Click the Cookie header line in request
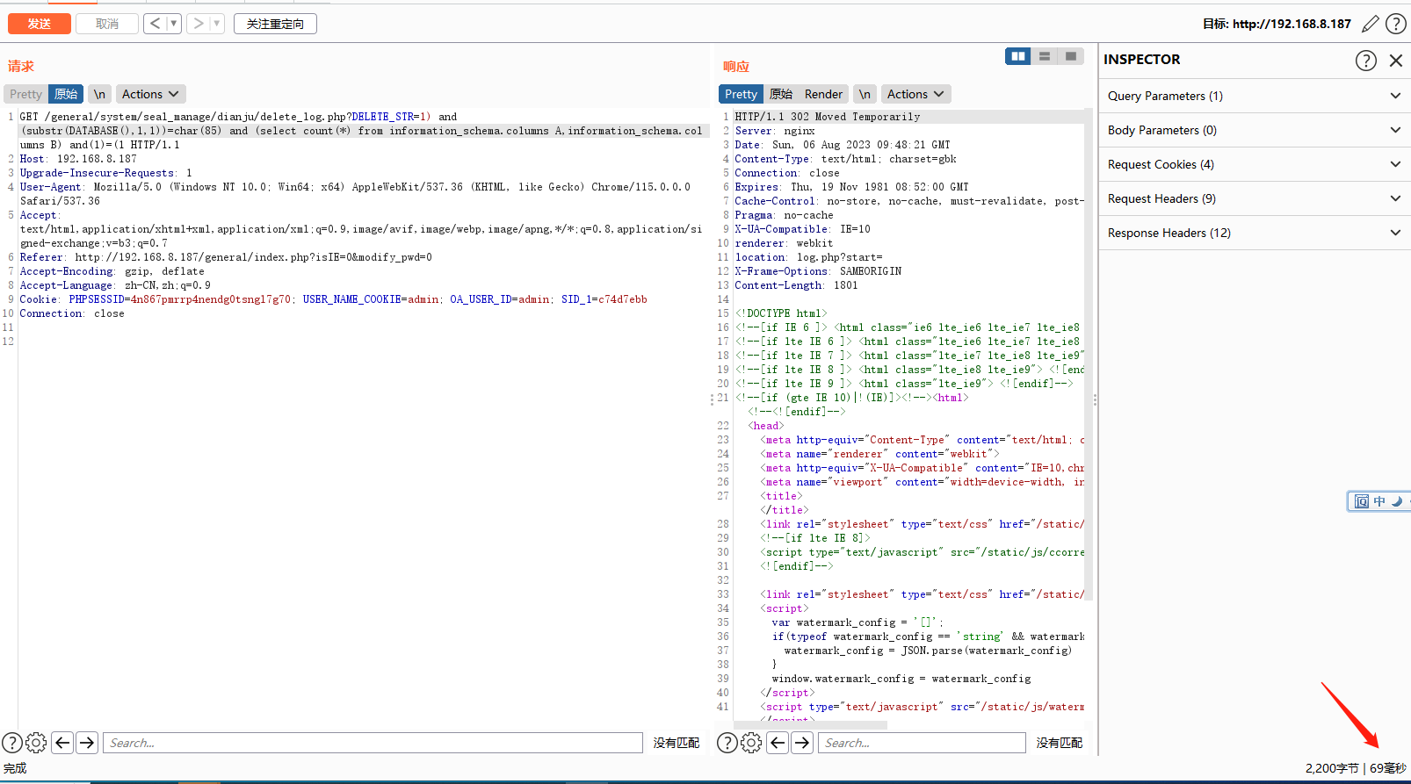This screenshot has height=784, width=1411. [x=333, y=299]
